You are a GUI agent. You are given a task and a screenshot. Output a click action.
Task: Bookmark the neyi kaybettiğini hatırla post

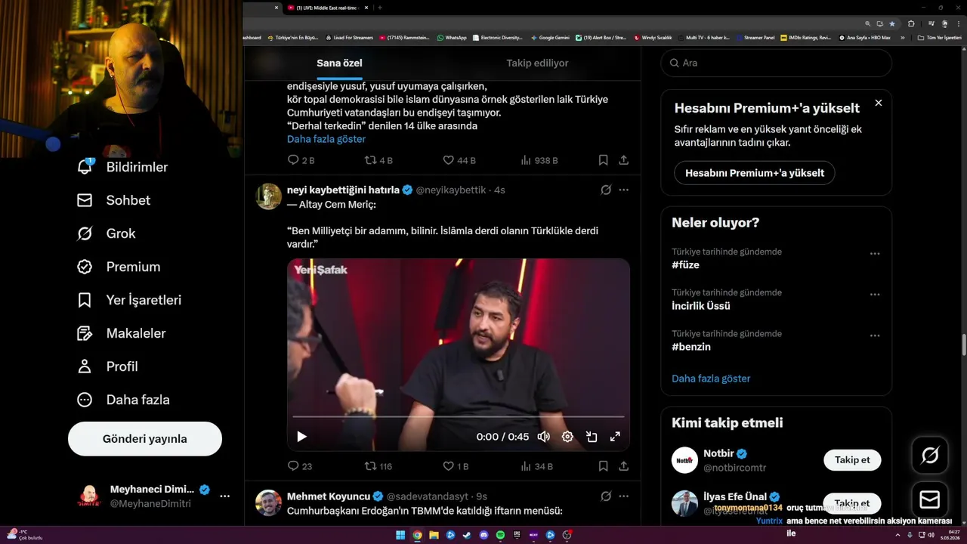click(x=603, y=466)
